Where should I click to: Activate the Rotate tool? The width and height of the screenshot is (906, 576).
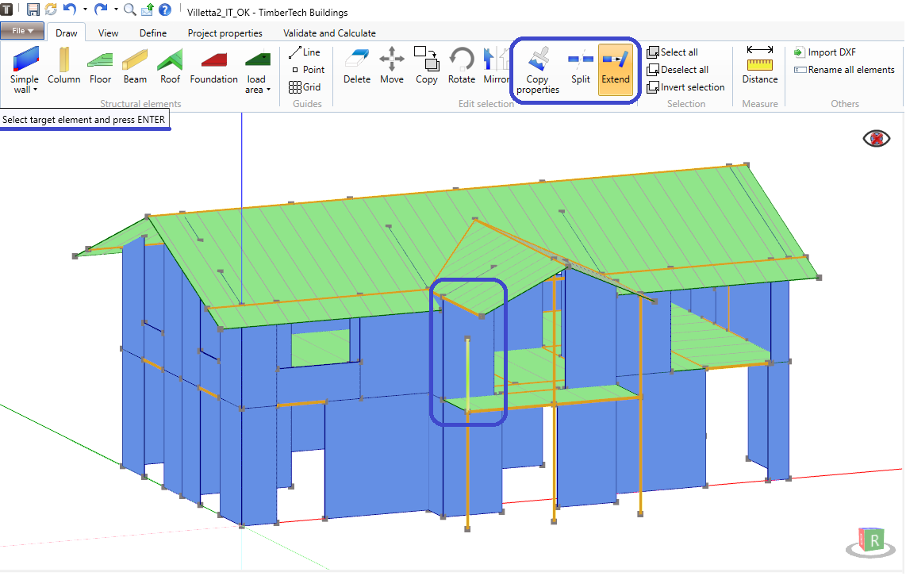462,67
